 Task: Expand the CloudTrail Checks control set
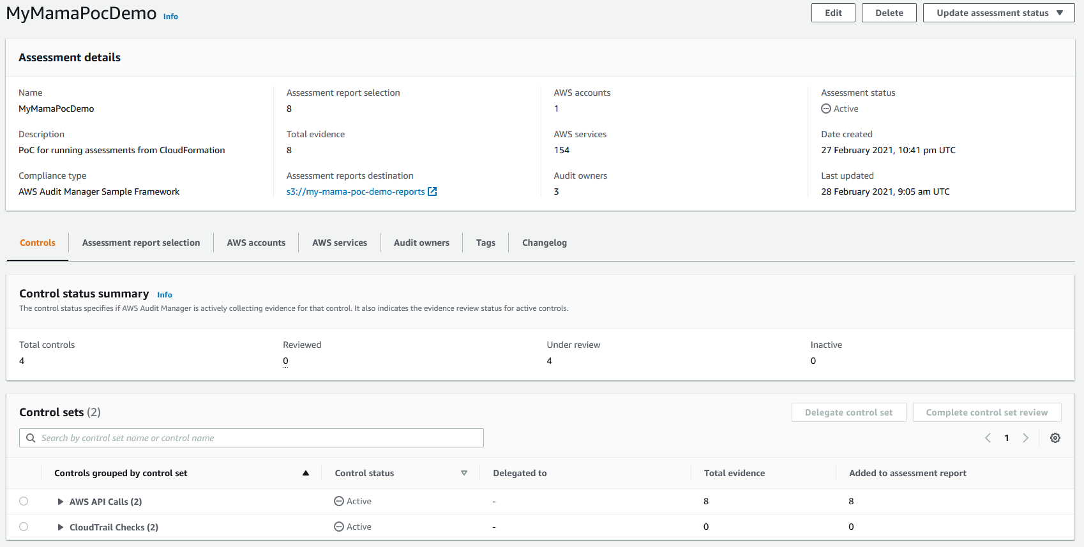click(61, 527)
